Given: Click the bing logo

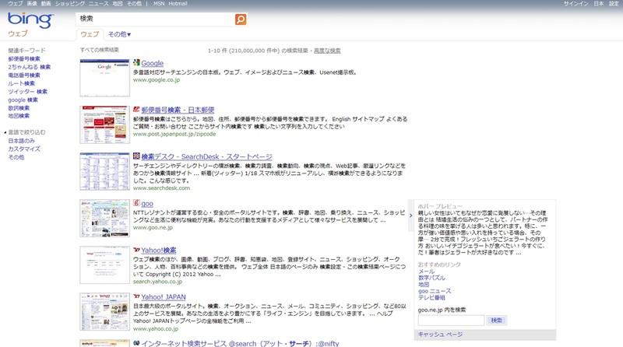Looking at the screenshot, I should click(30, 20).
